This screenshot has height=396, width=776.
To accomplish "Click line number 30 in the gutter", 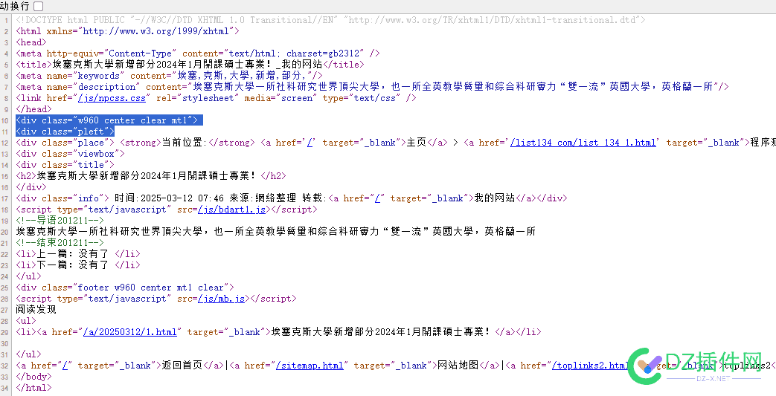I will 5,343.
